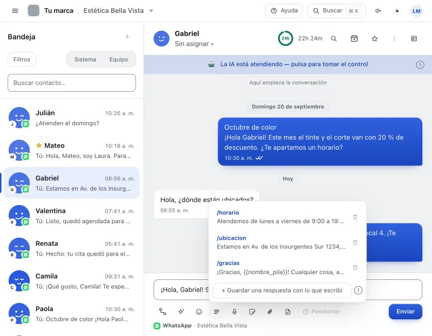Delete the /ubicacion quick reply
The width and height of the screenshot is (432, 336).
pyautogui.click(x=355, y=243)
